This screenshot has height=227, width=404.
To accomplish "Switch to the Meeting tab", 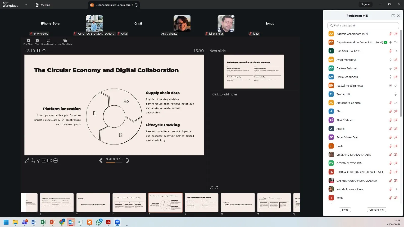I will click(x=43, y=5).
